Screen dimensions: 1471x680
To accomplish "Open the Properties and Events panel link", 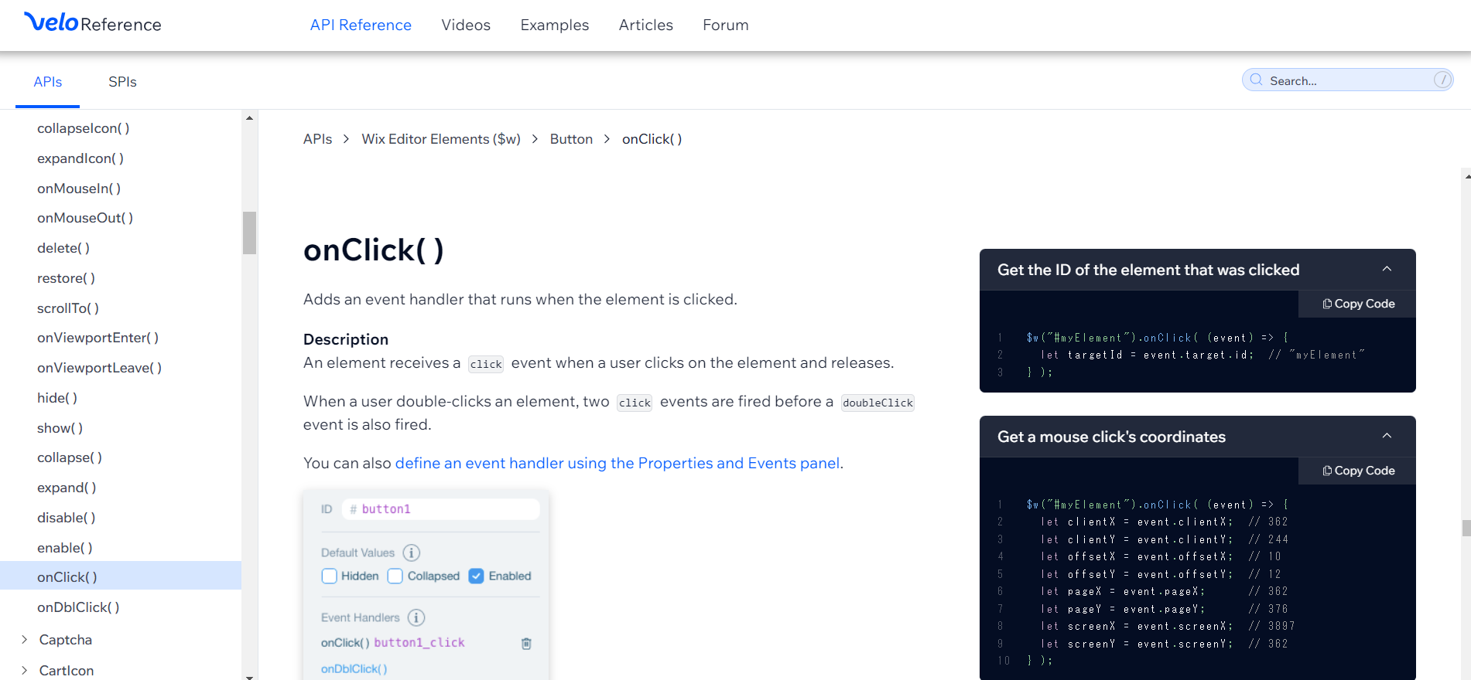I will coord(617,463).
